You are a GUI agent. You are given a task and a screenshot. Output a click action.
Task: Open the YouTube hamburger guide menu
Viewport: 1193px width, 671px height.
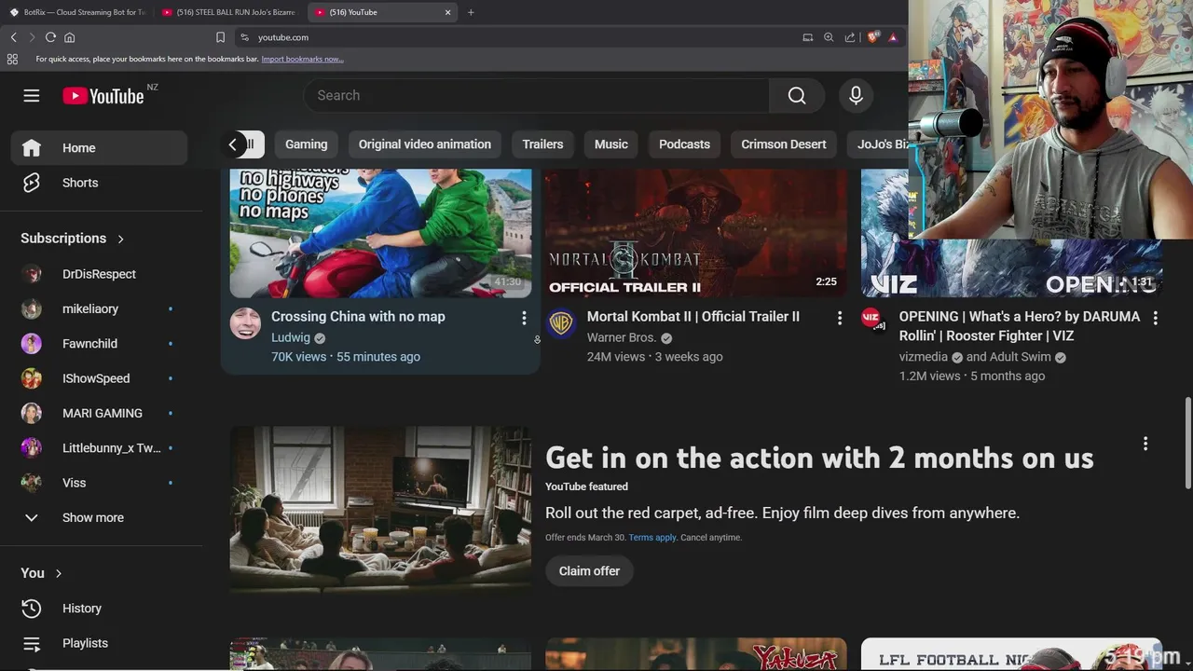[x=32, y=96]
